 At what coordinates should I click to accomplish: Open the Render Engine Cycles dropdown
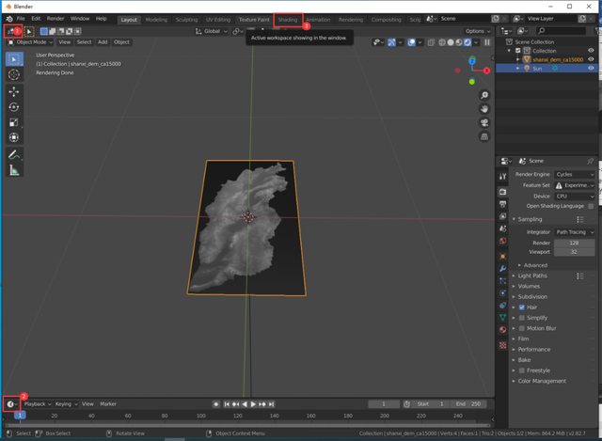(573, 174)
